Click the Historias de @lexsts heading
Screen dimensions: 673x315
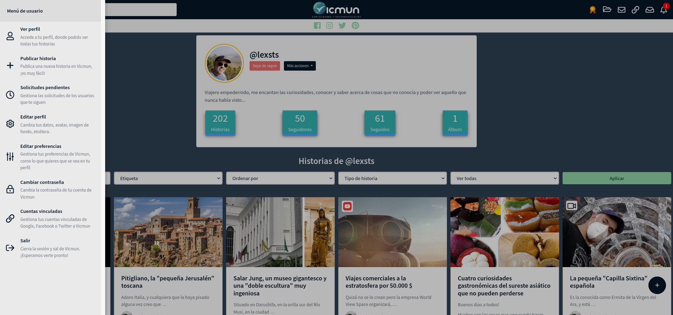(336, 161)
